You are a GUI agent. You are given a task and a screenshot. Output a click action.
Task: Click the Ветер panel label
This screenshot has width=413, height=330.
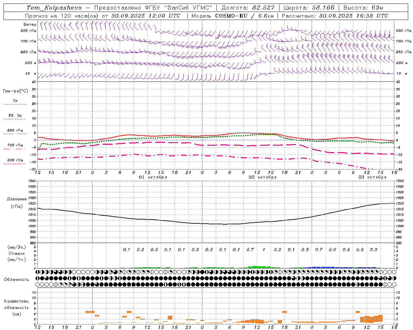[30, 24]
